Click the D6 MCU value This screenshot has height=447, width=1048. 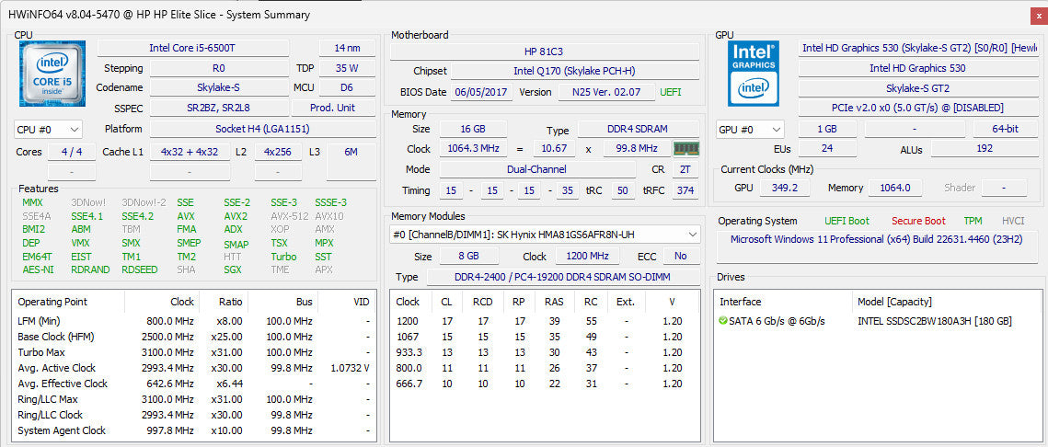point(347,87)
